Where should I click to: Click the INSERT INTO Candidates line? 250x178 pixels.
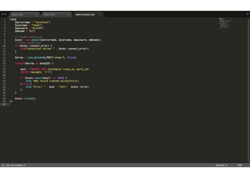tap(55, 69)
